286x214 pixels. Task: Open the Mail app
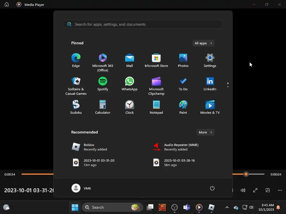(130, 60)
